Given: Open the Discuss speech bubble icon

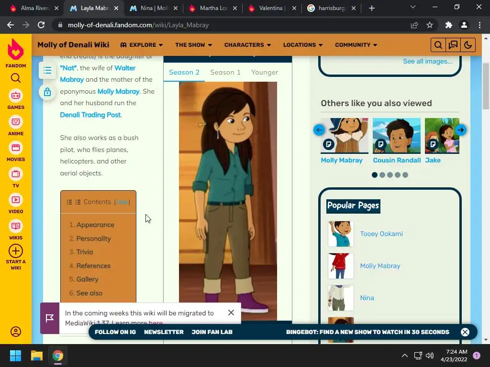Looking at the screenshot, I should (453, 45).
